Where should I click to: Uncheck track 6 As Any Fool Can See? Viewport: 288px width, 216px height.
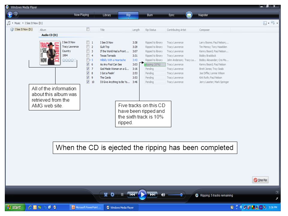point(88,64)
